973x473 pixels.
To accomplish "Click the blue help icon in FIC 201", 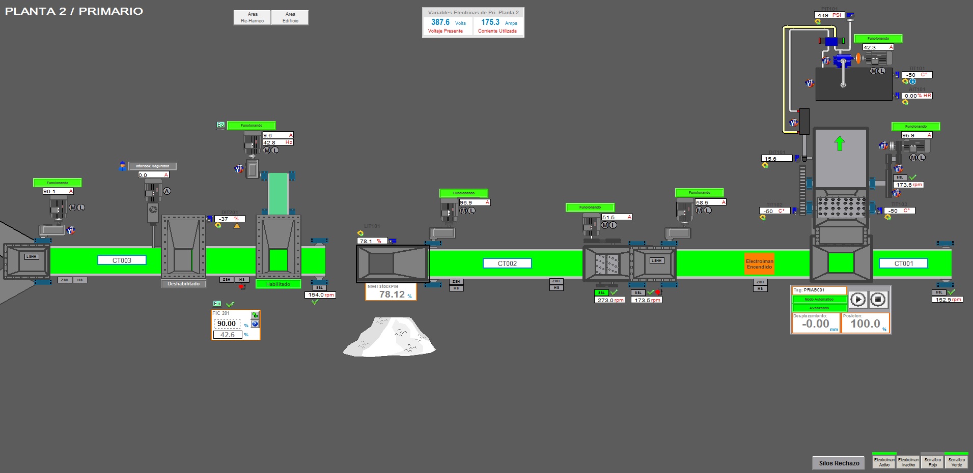I will [x=255, y=324].
